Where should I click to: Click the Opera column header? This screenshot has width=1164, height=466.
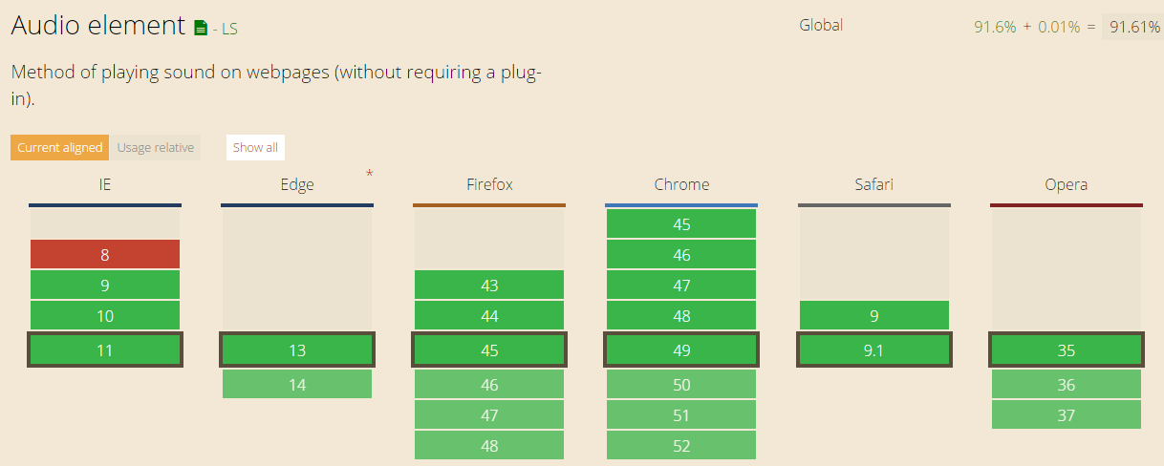point(1067,184)
